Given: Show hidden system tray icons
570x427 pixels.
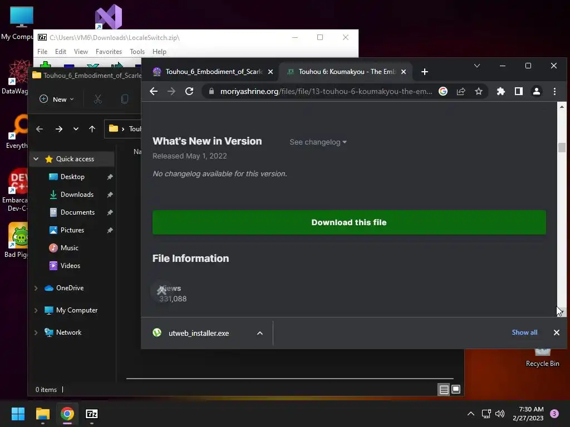Looking at the screenshot, I should (x=471, y=414).
